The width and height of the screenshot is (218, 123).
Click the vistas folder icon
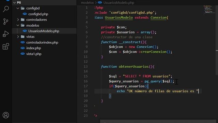[22, 37]
